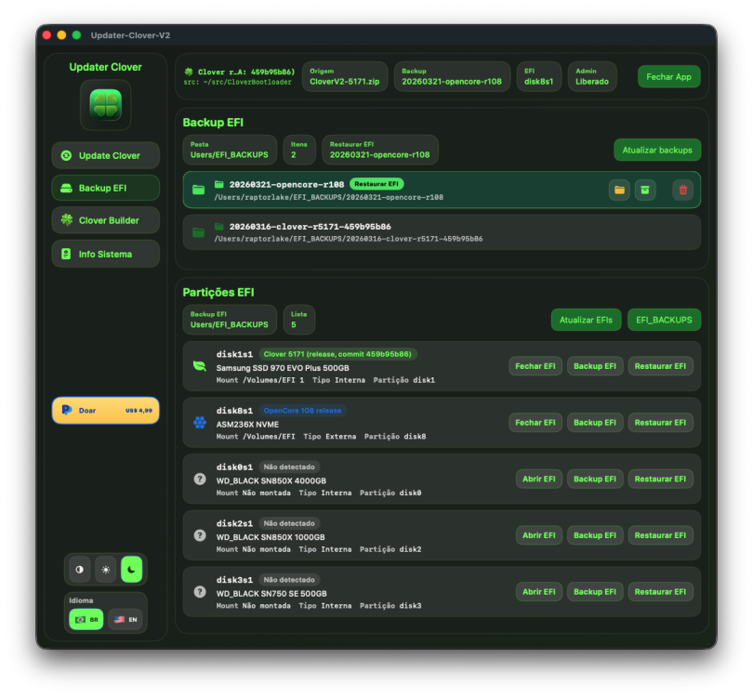Image resolution: width=753 pixels, height=697 pixels.
Task: Switch to the Backup EFI section
Action: (106, 188)
